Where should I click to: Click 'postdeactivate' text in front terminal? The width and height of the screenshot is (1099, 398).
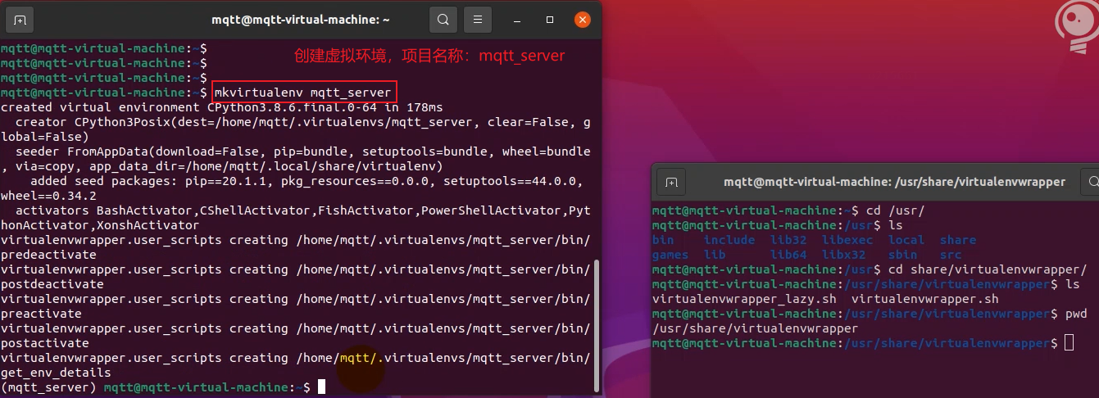point(52,284)
